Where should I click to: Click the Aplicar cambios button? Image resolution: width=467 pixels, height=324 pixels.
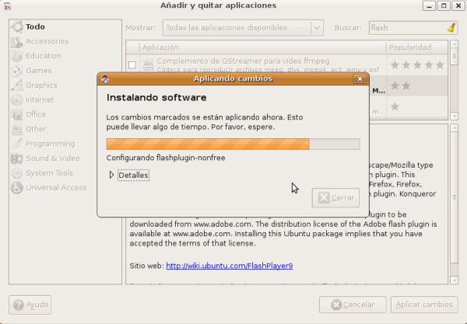click(423, 305)
